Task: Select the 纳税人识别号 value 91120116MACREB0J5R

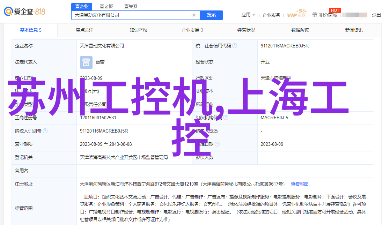Action: 104,131
